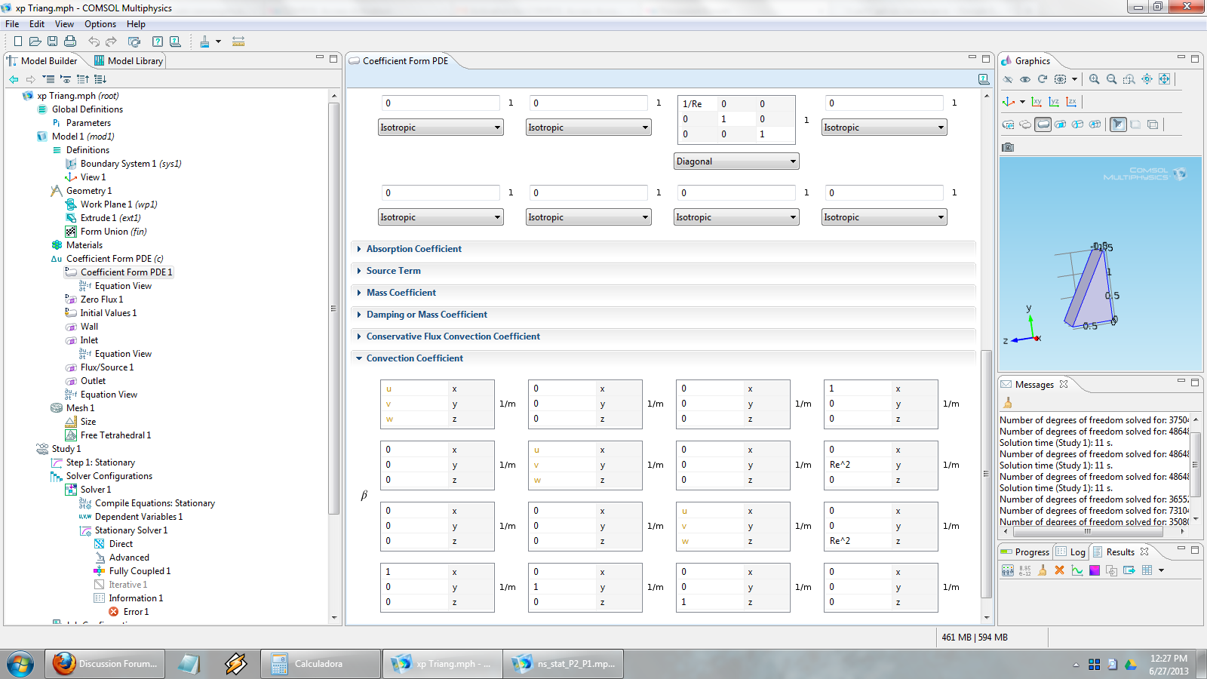Go back with the blue arrow in Model Builder
Image resolution: width=1207 pixels, height=679 pixels.
point(14,79)
